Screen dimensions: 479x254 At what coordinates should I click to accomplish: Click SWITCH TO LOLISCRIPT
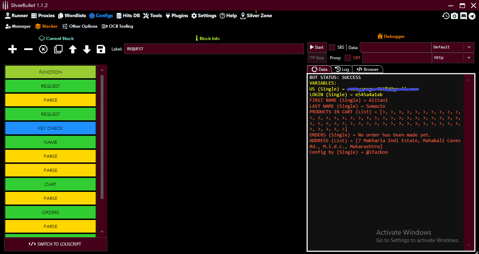(55, 244)
